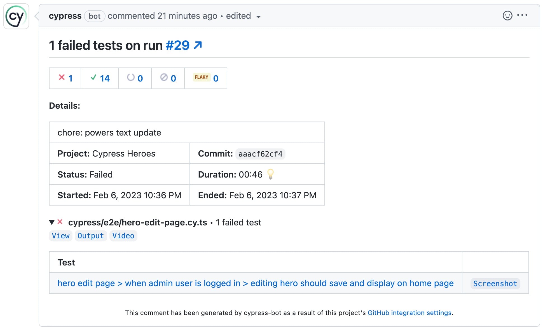Select the View link for failed test
Screen dimensions: 543x331
[60, 236]
